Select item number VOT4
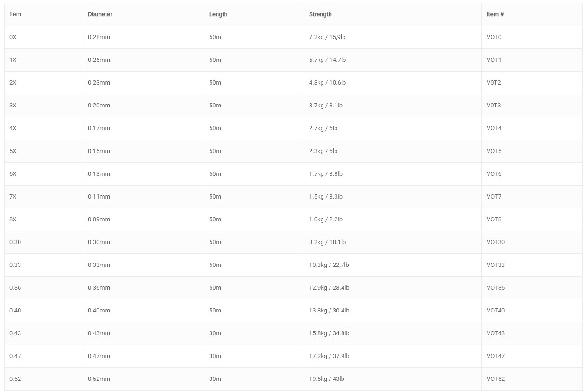Viewport: 587px width, 392px height. (x=494, y=128)
